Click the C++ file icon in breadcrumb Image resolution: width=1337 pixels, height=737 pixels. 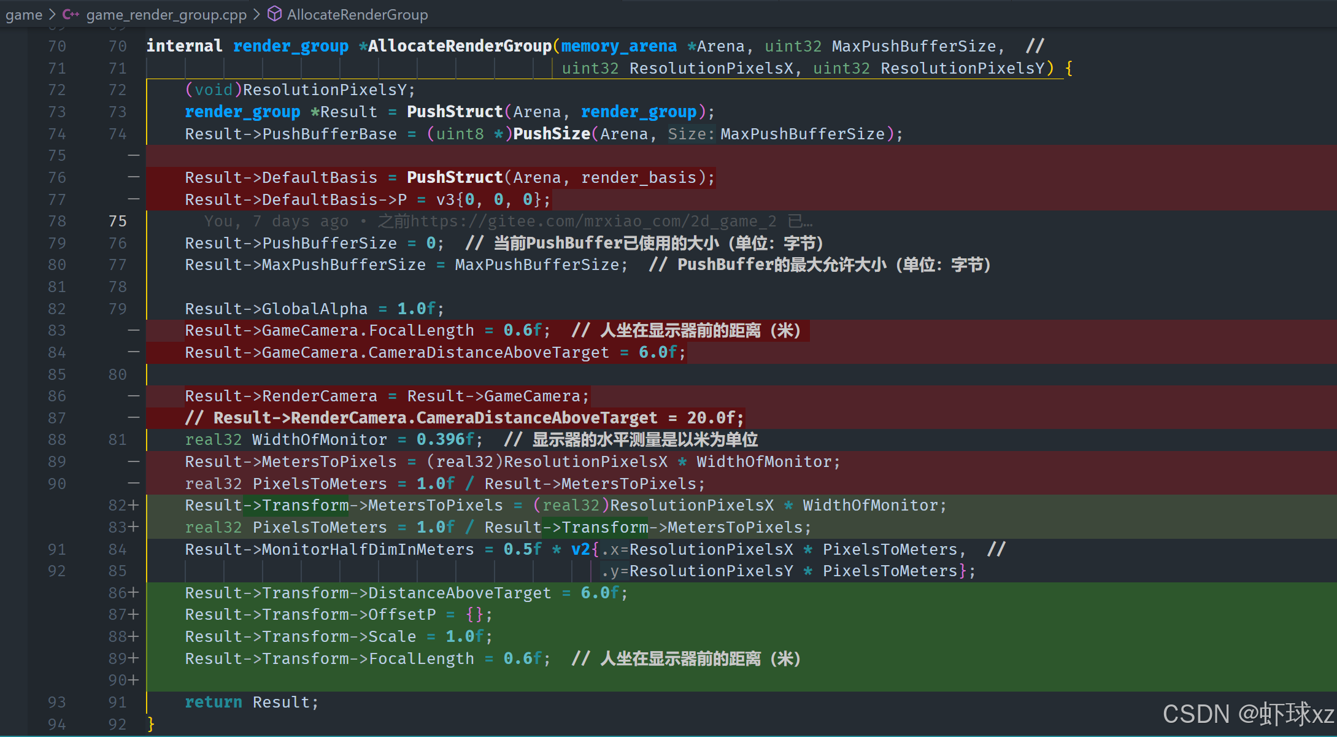point(71,14)
